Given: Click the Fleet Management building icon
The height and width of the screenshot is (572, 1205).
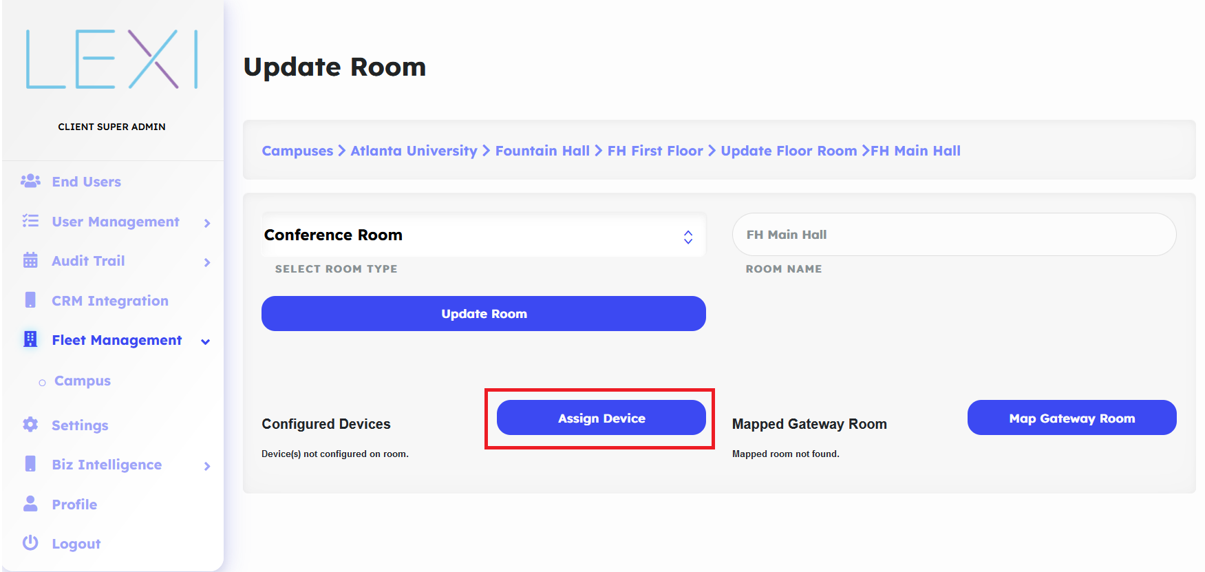Looking at the screenshot, I should click(x=30, y=339).
